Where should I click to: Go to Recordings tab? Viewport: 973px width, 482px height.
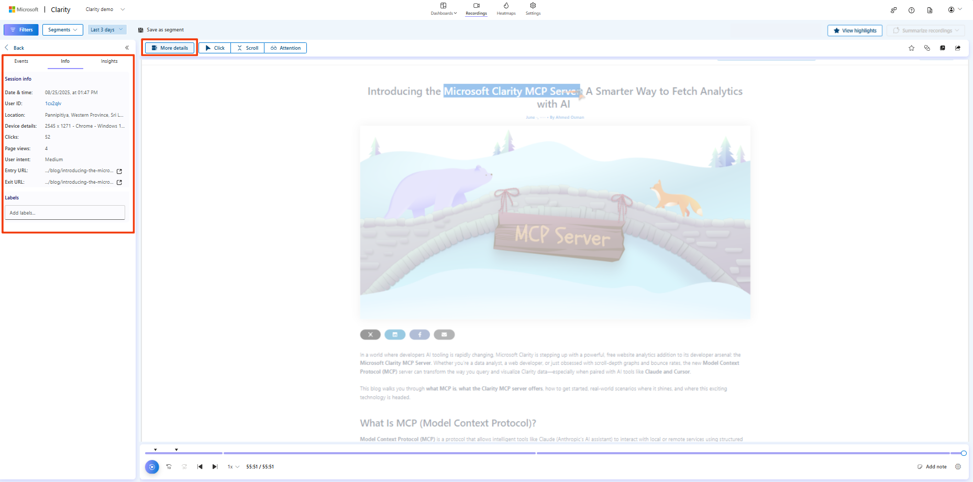click(476, 9)
